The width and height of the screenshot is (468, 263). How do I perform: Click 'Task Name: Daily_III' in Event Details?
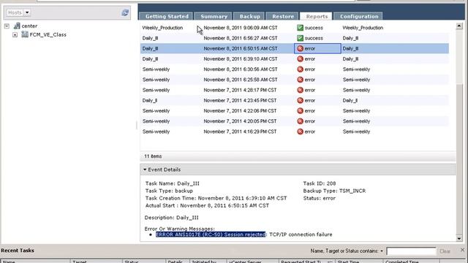[x=173, y=183]
